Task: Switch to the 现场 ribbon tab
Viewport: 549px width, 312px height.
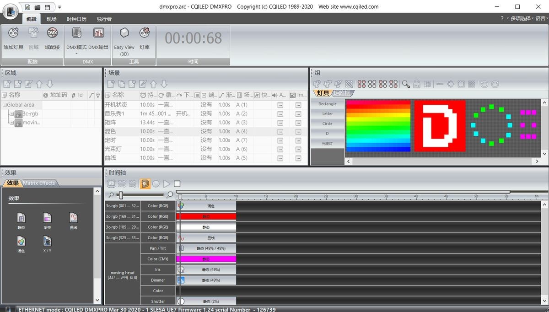Action: [x=51, y=19]
